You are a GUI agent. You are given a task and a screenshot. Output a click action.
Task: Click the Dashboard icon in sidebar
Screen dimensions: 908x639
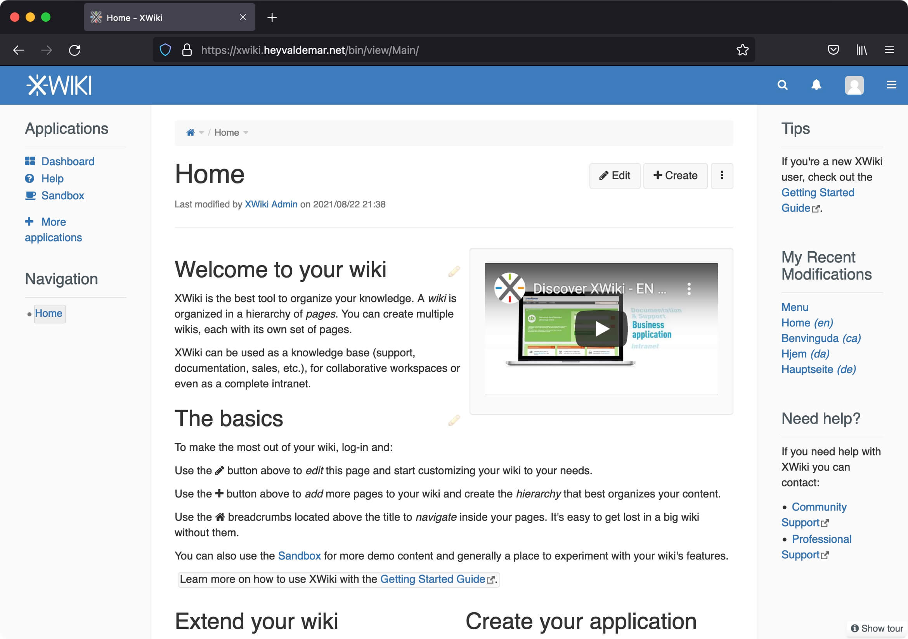(x=30, y=161)
